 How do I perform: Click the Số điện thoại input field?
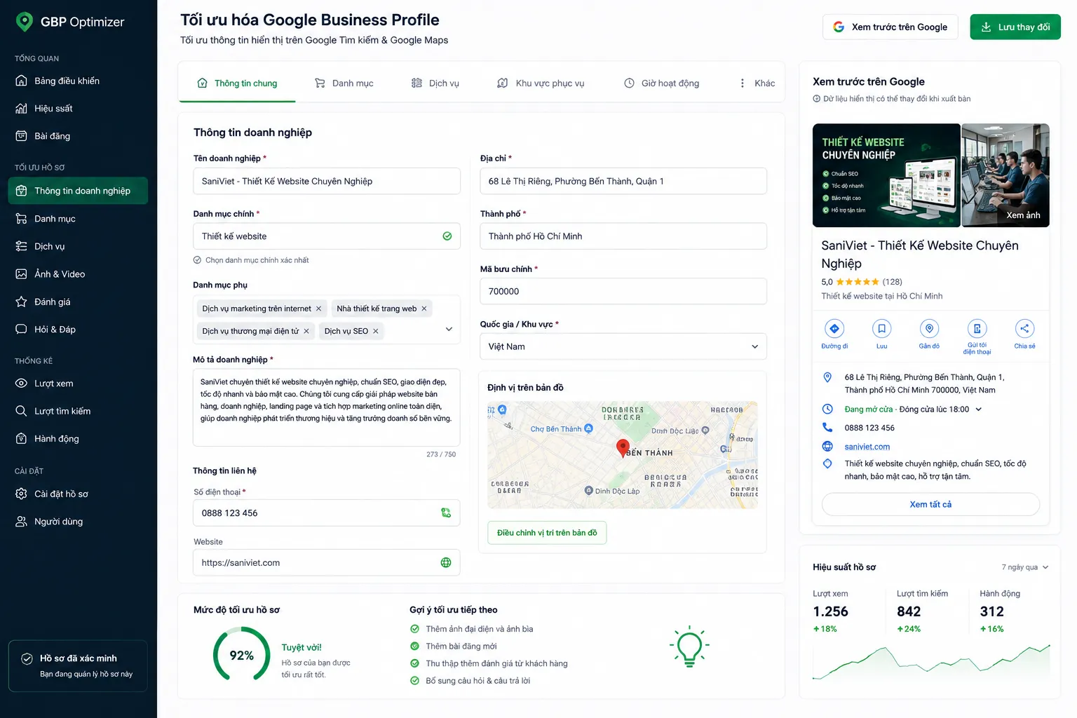(327, 513)
